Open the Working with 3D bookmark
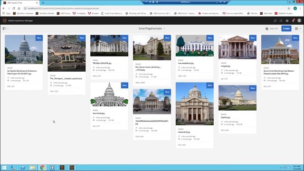The width and height of the screenshot is (304, 171). tap(136, 13)
